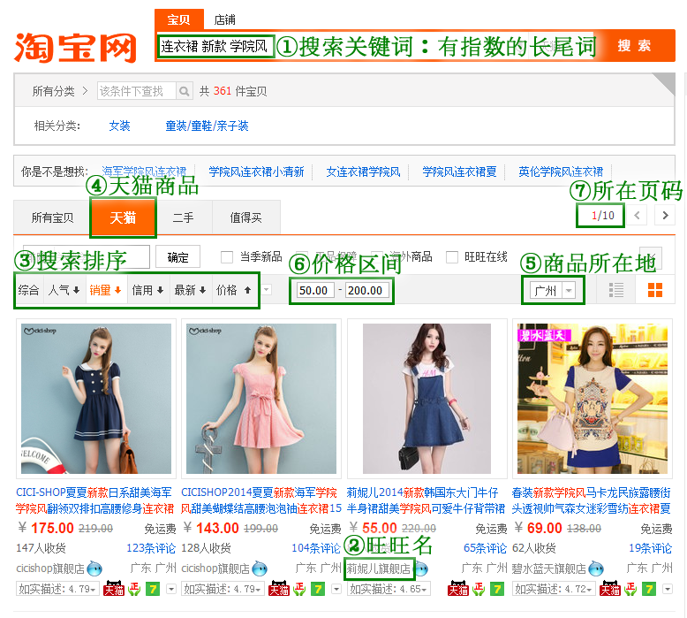
Task: Open the pink dress product thumbnail
Action: (260, 400)
